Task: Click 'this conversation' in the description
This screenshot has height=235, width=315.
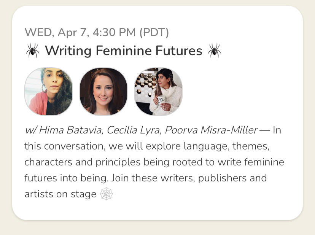Action: (x=65, y=146)
